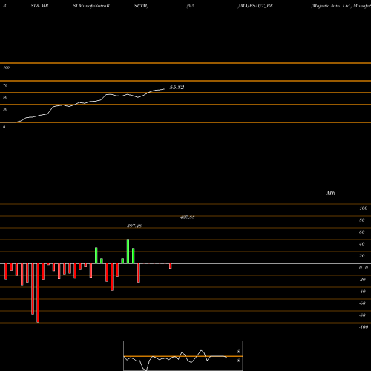The height and width of the screenshot is (371, 371).
Task: Click the 100 label on the RSI axis
Action: [6, 68]
